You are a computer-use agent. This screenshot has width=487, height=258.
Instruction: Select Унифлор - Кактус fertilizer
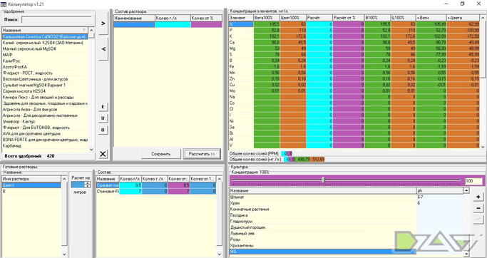(45, 121)
